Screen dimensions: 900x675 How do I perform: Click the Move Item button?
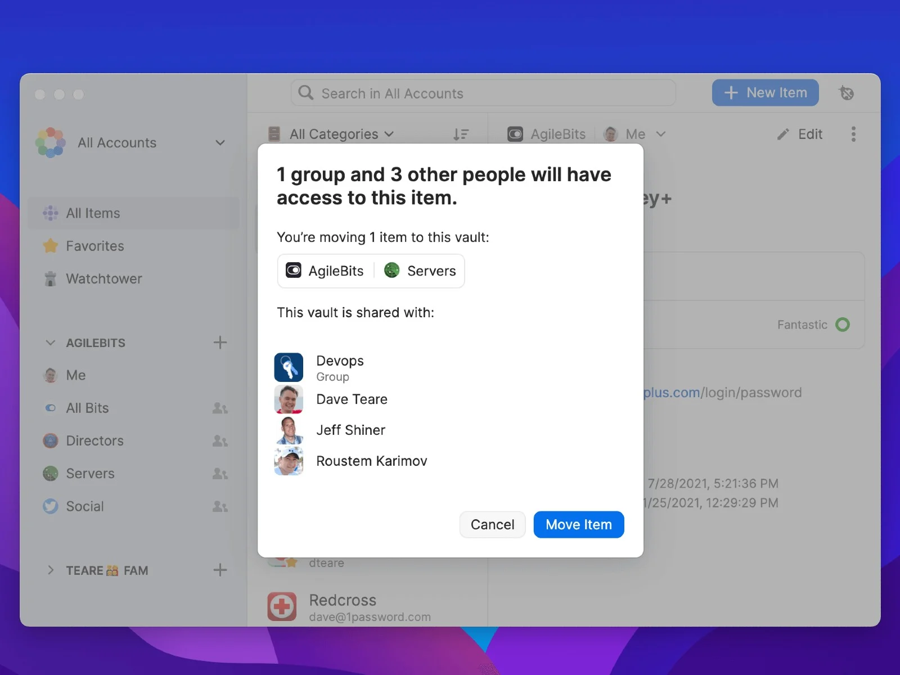578,524
